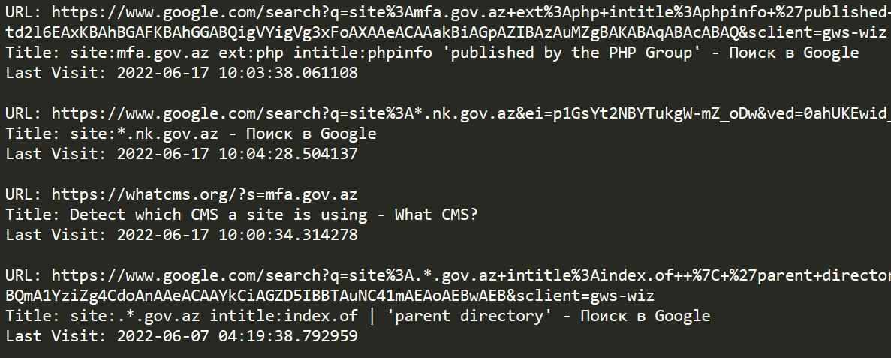Click the phpinfo Google search URL line
Viewport: 891px width, 358px height.
[448, 12]
